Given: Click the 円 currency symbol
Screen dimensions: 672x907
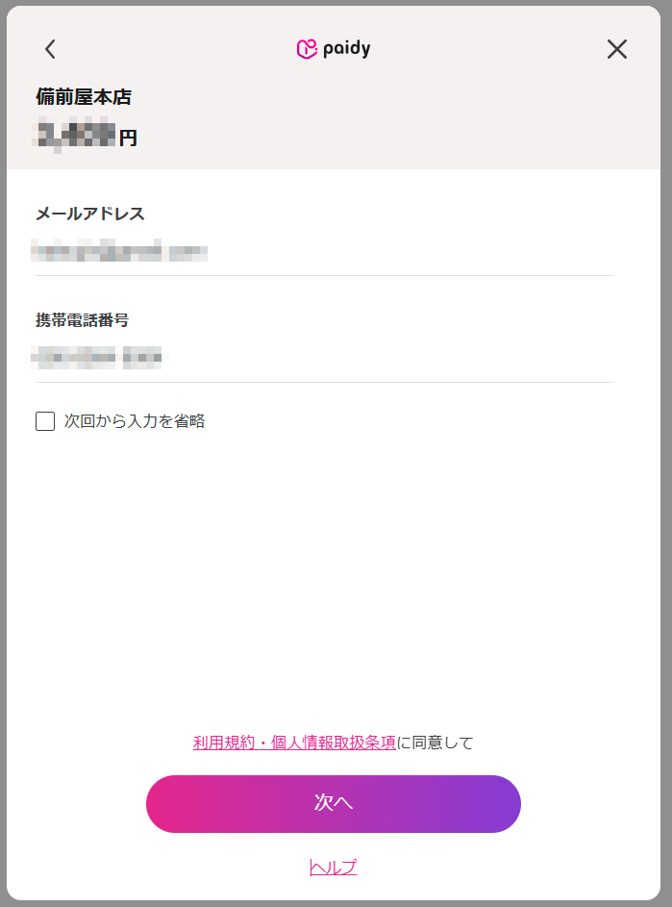Looking at the screenshot, I should pos(128,138).
